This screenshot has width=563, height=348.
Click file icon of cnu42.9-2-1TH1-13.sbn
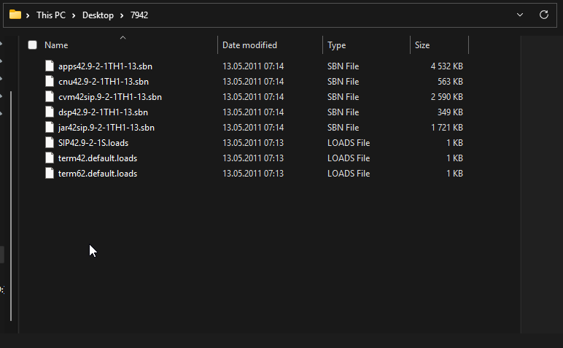click(50, 82)
